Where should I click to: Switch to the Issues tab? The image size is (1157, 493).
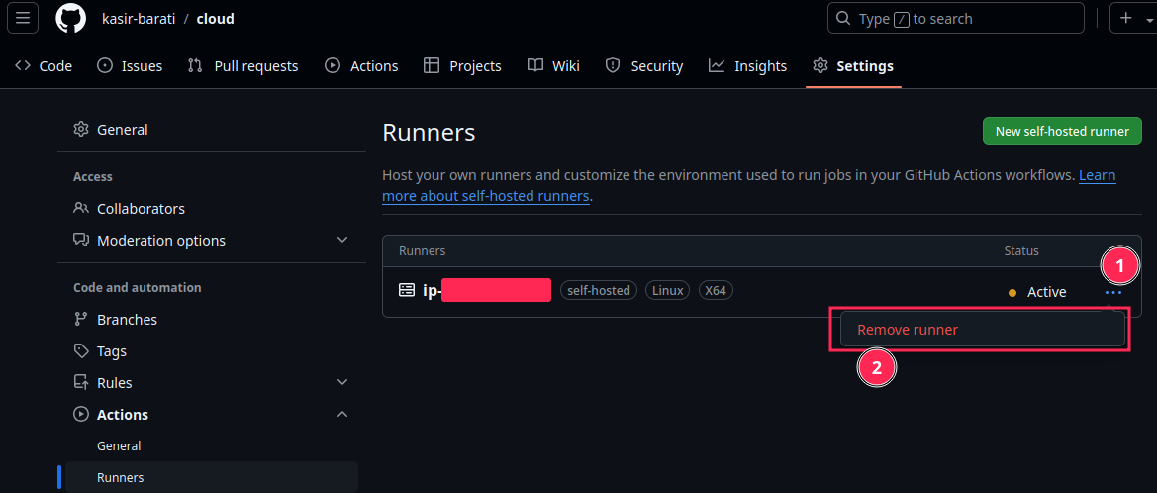[130, 65]
